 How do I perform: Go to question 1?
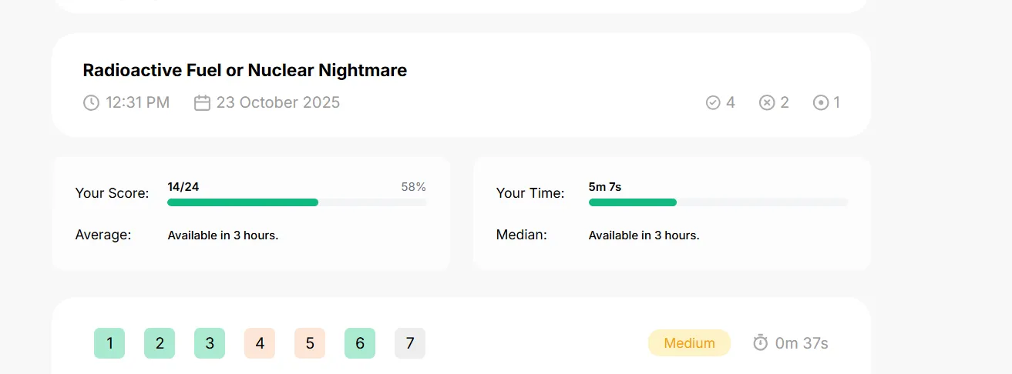tap(109, 343)
